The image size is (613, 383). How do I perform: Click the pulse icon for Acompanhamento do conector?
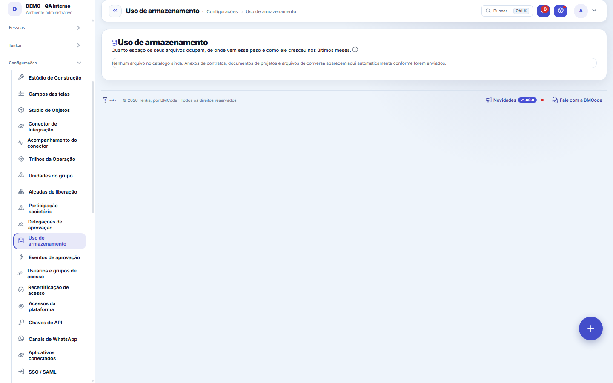[20, 143]
